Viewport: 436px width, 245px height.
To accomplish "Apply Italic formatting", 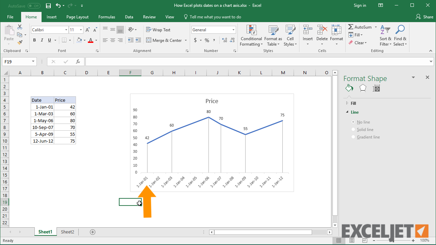I will (x=42, y=40).
